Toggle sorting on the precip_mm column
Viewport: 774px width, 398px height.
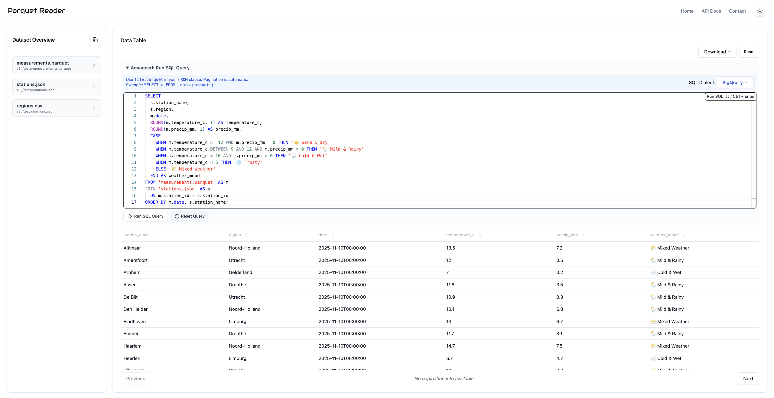[x=583, y=235]
